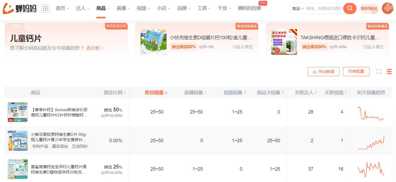Click 12达人带过 text

(373, 47)
